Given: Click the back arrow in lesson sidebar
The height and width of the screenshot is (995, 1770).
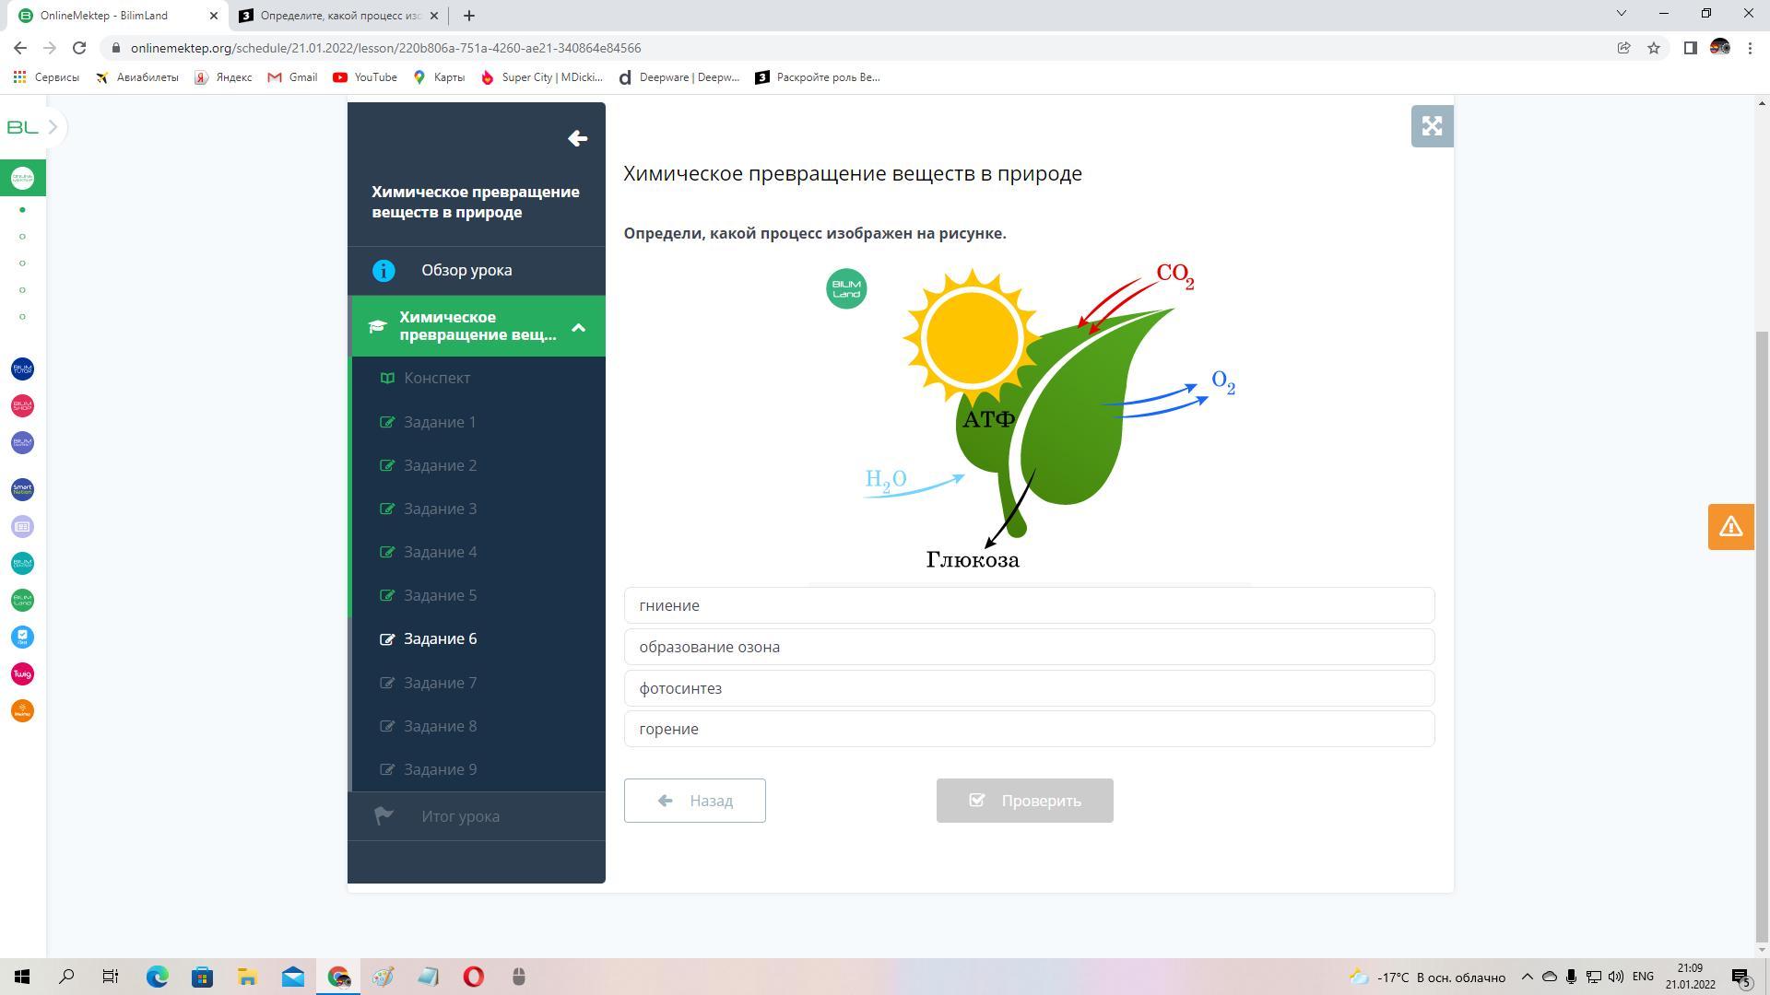Looking at the screenshot, I should coord(577,138).
